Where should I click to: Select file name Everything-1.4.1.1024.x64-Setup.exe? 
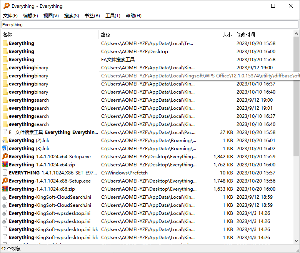pos(50,156)
